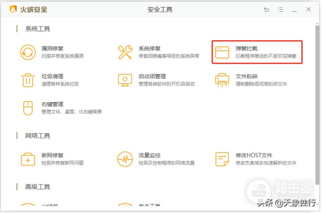
Task: Minimize the 安全工具 window
Action: pos(294,11)
